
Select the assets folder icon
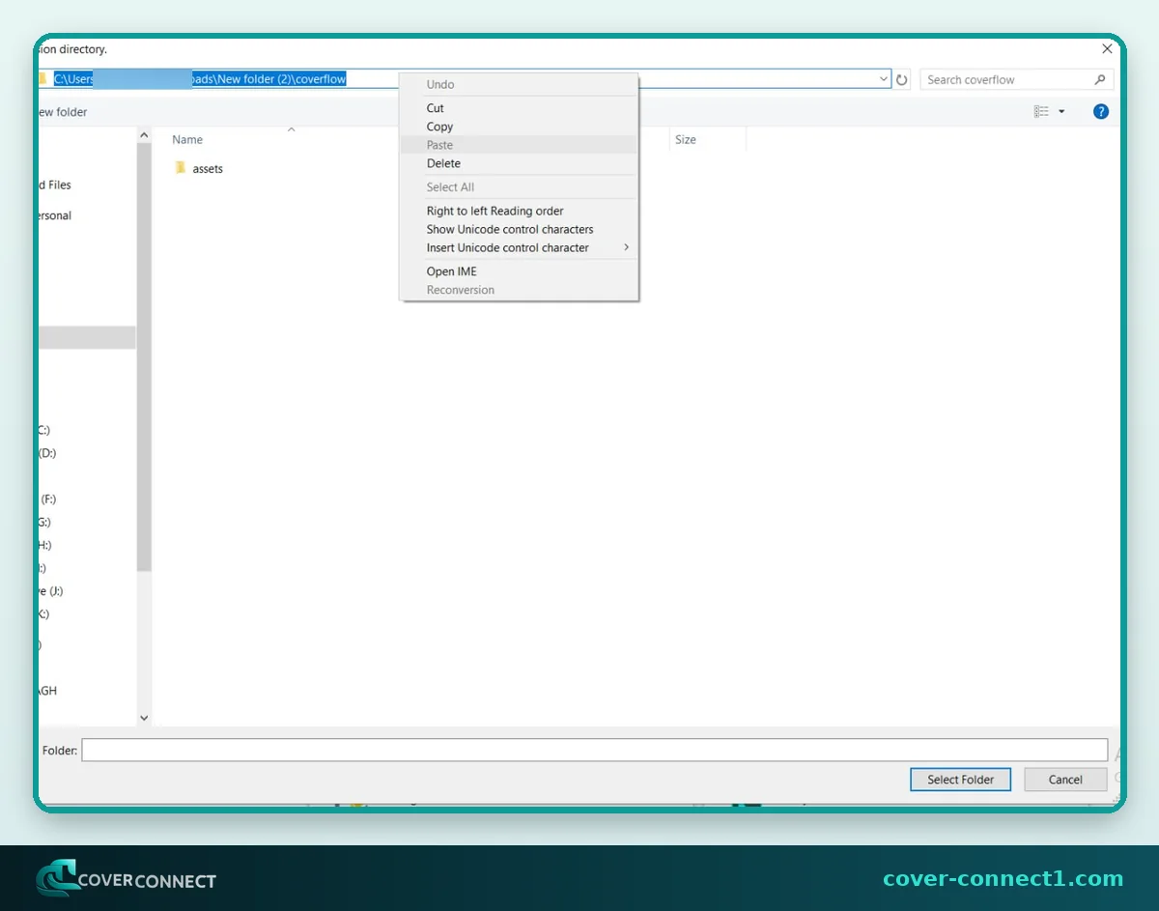[x=180, y=168]
